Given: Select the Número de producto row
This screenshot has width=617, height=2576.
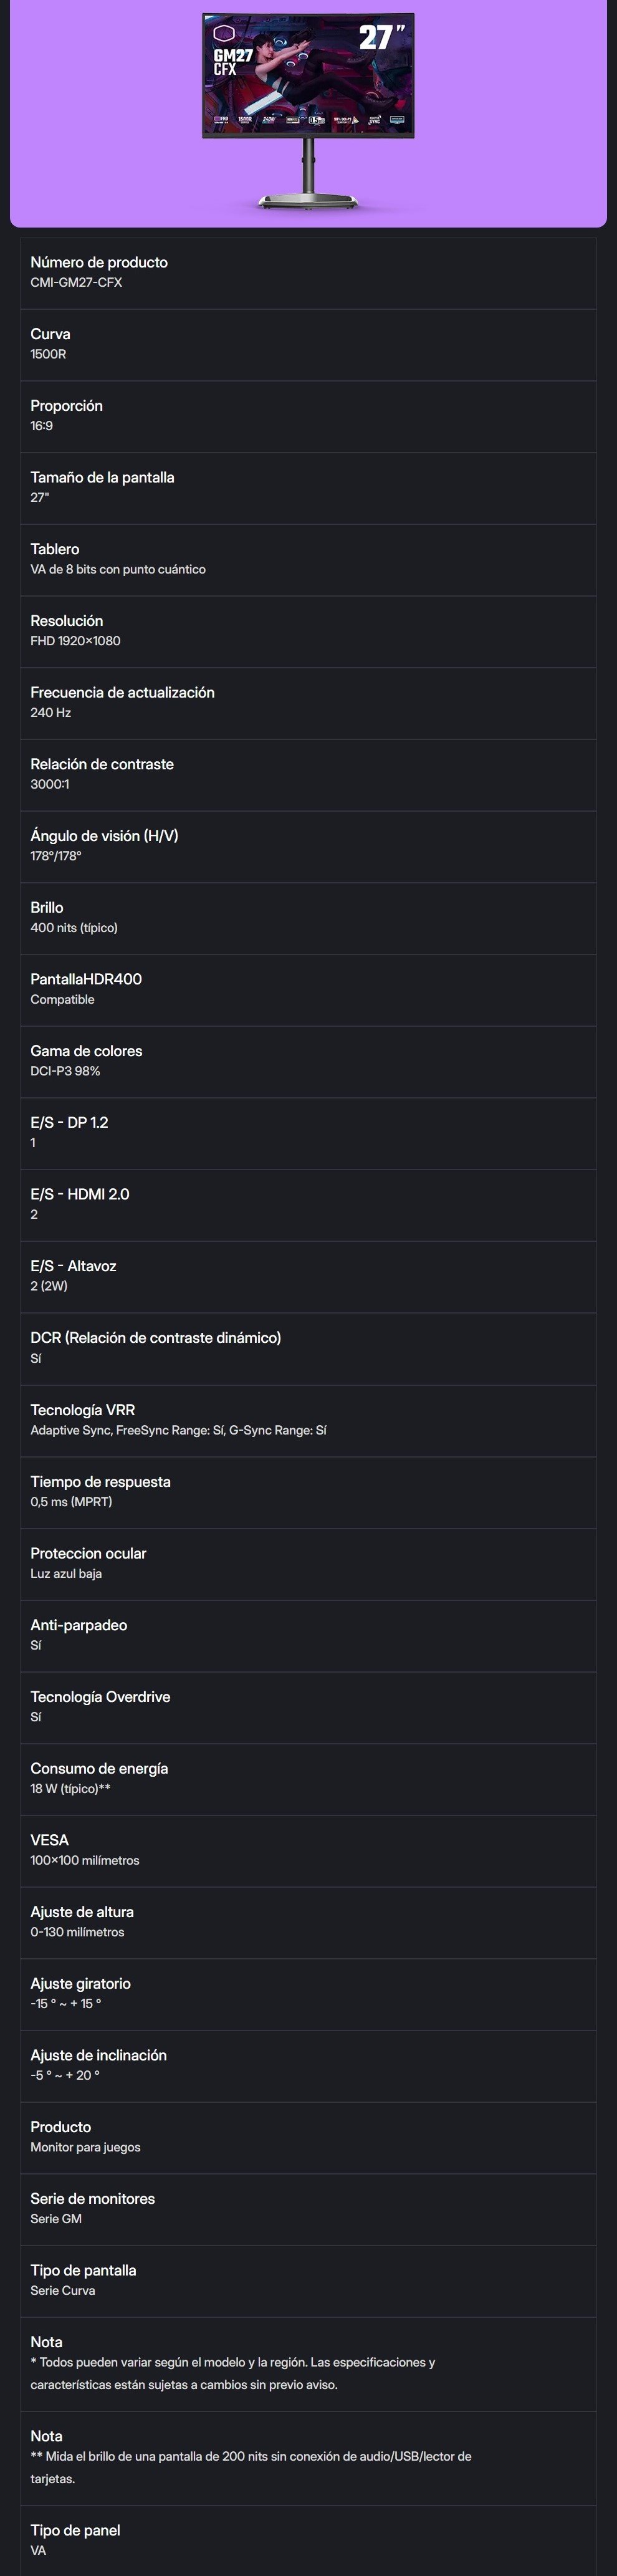Looking at the screenshot, I should tap(308, 273).
